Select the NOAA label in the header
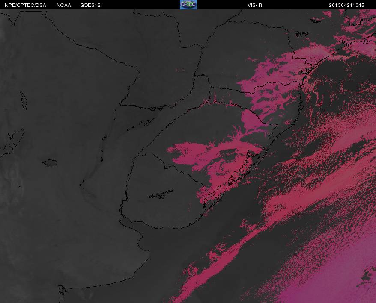 pos(64,5)
